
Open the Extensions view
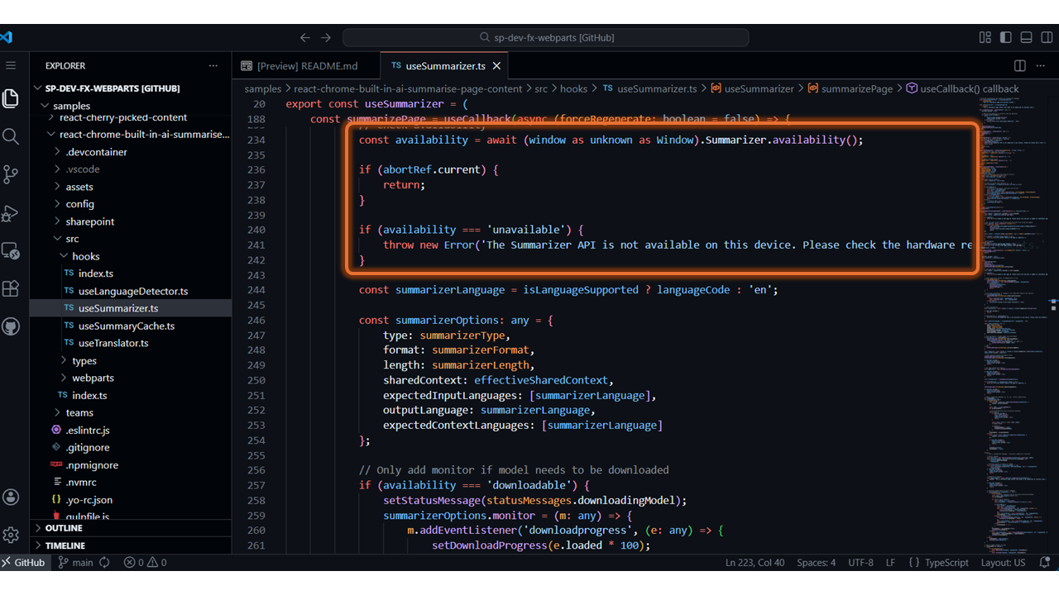[x=11, y=288]
